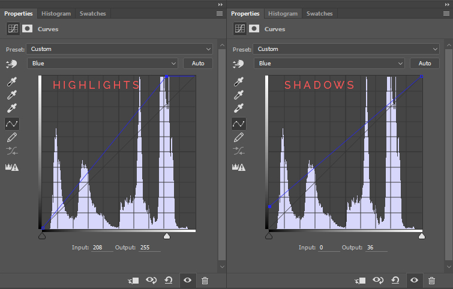The image size is (453, 289).
Task: Click the Output field showing 36
Action: (x=376, y=248)
